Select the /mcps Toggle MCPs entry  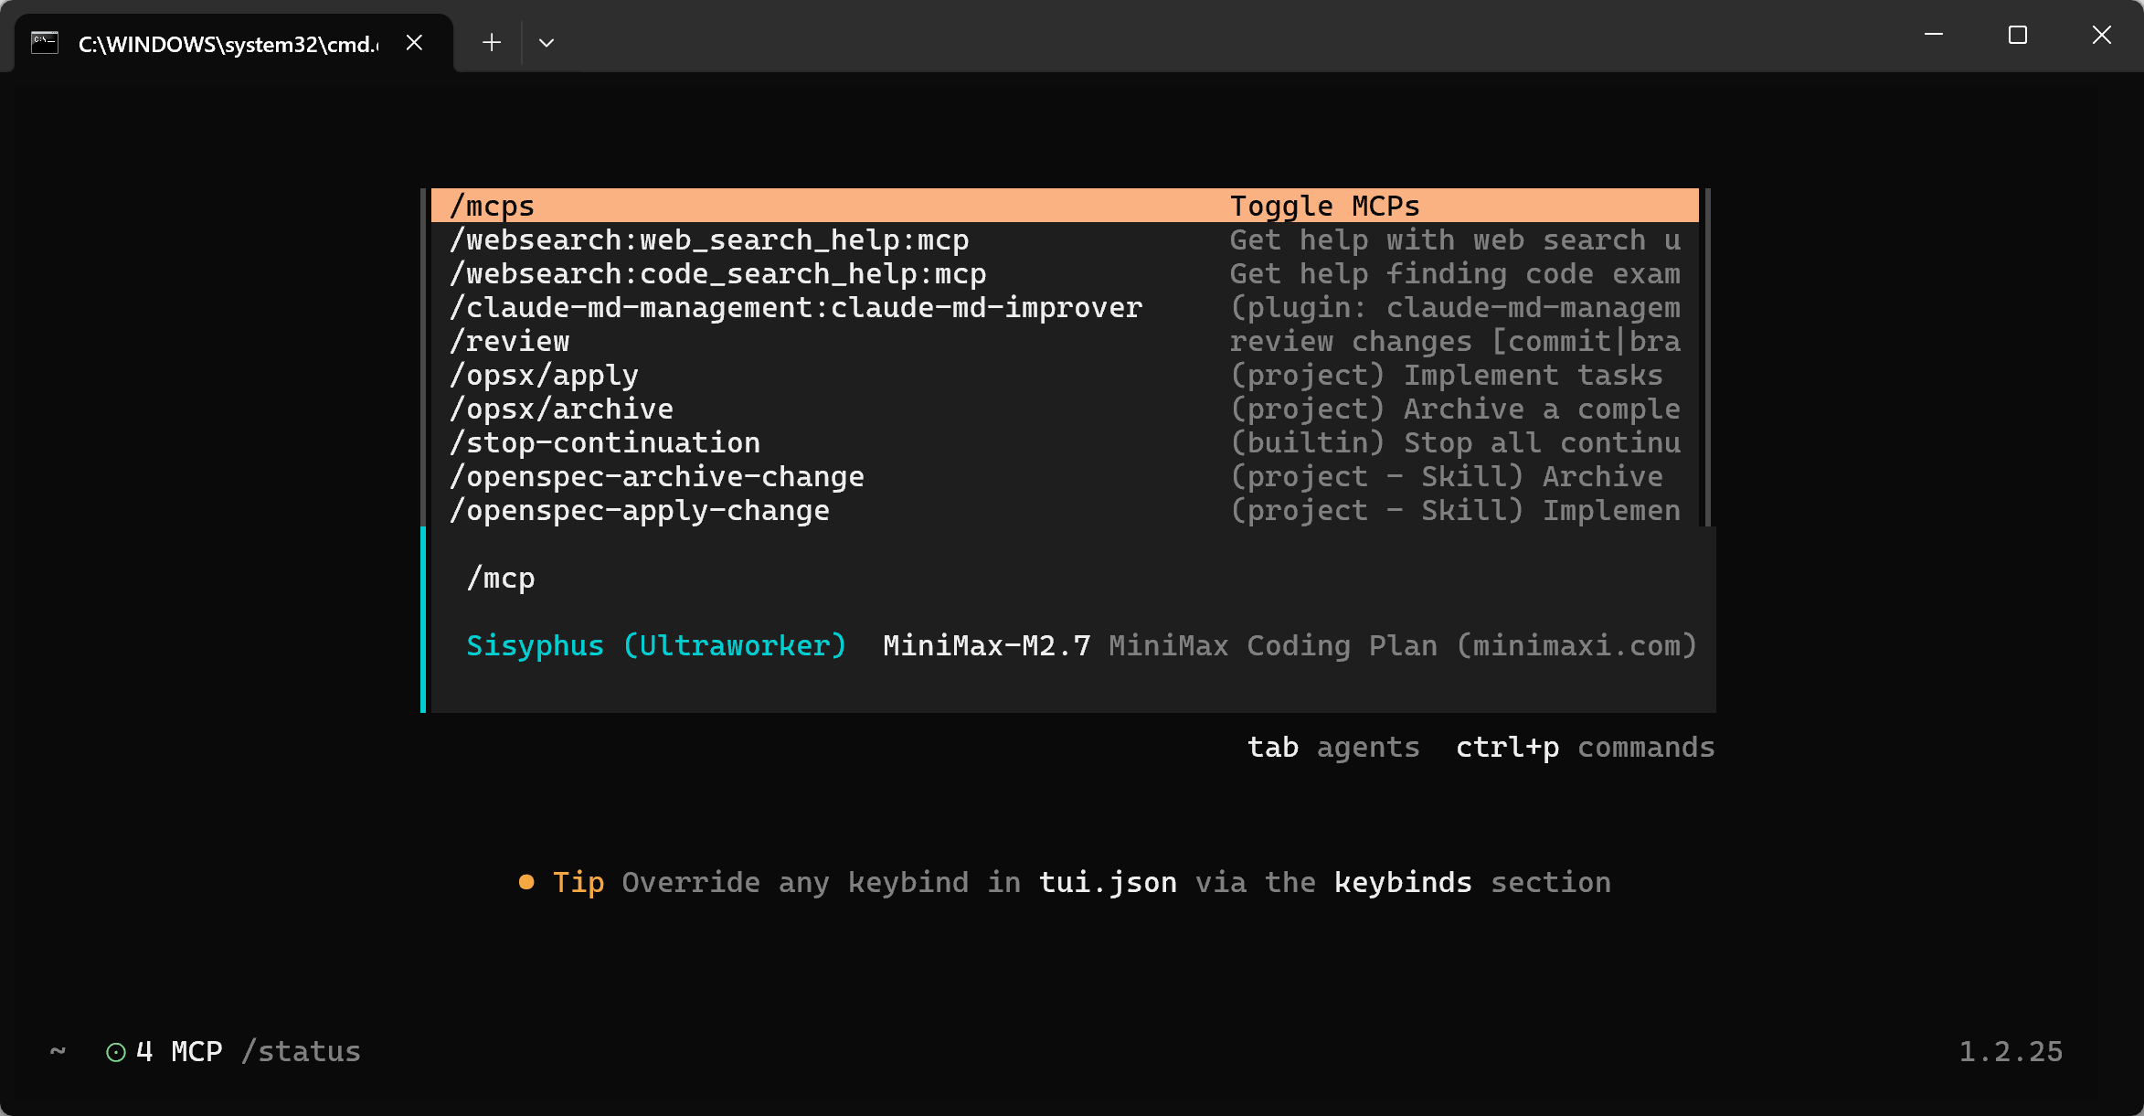(x=1065, y=206)
